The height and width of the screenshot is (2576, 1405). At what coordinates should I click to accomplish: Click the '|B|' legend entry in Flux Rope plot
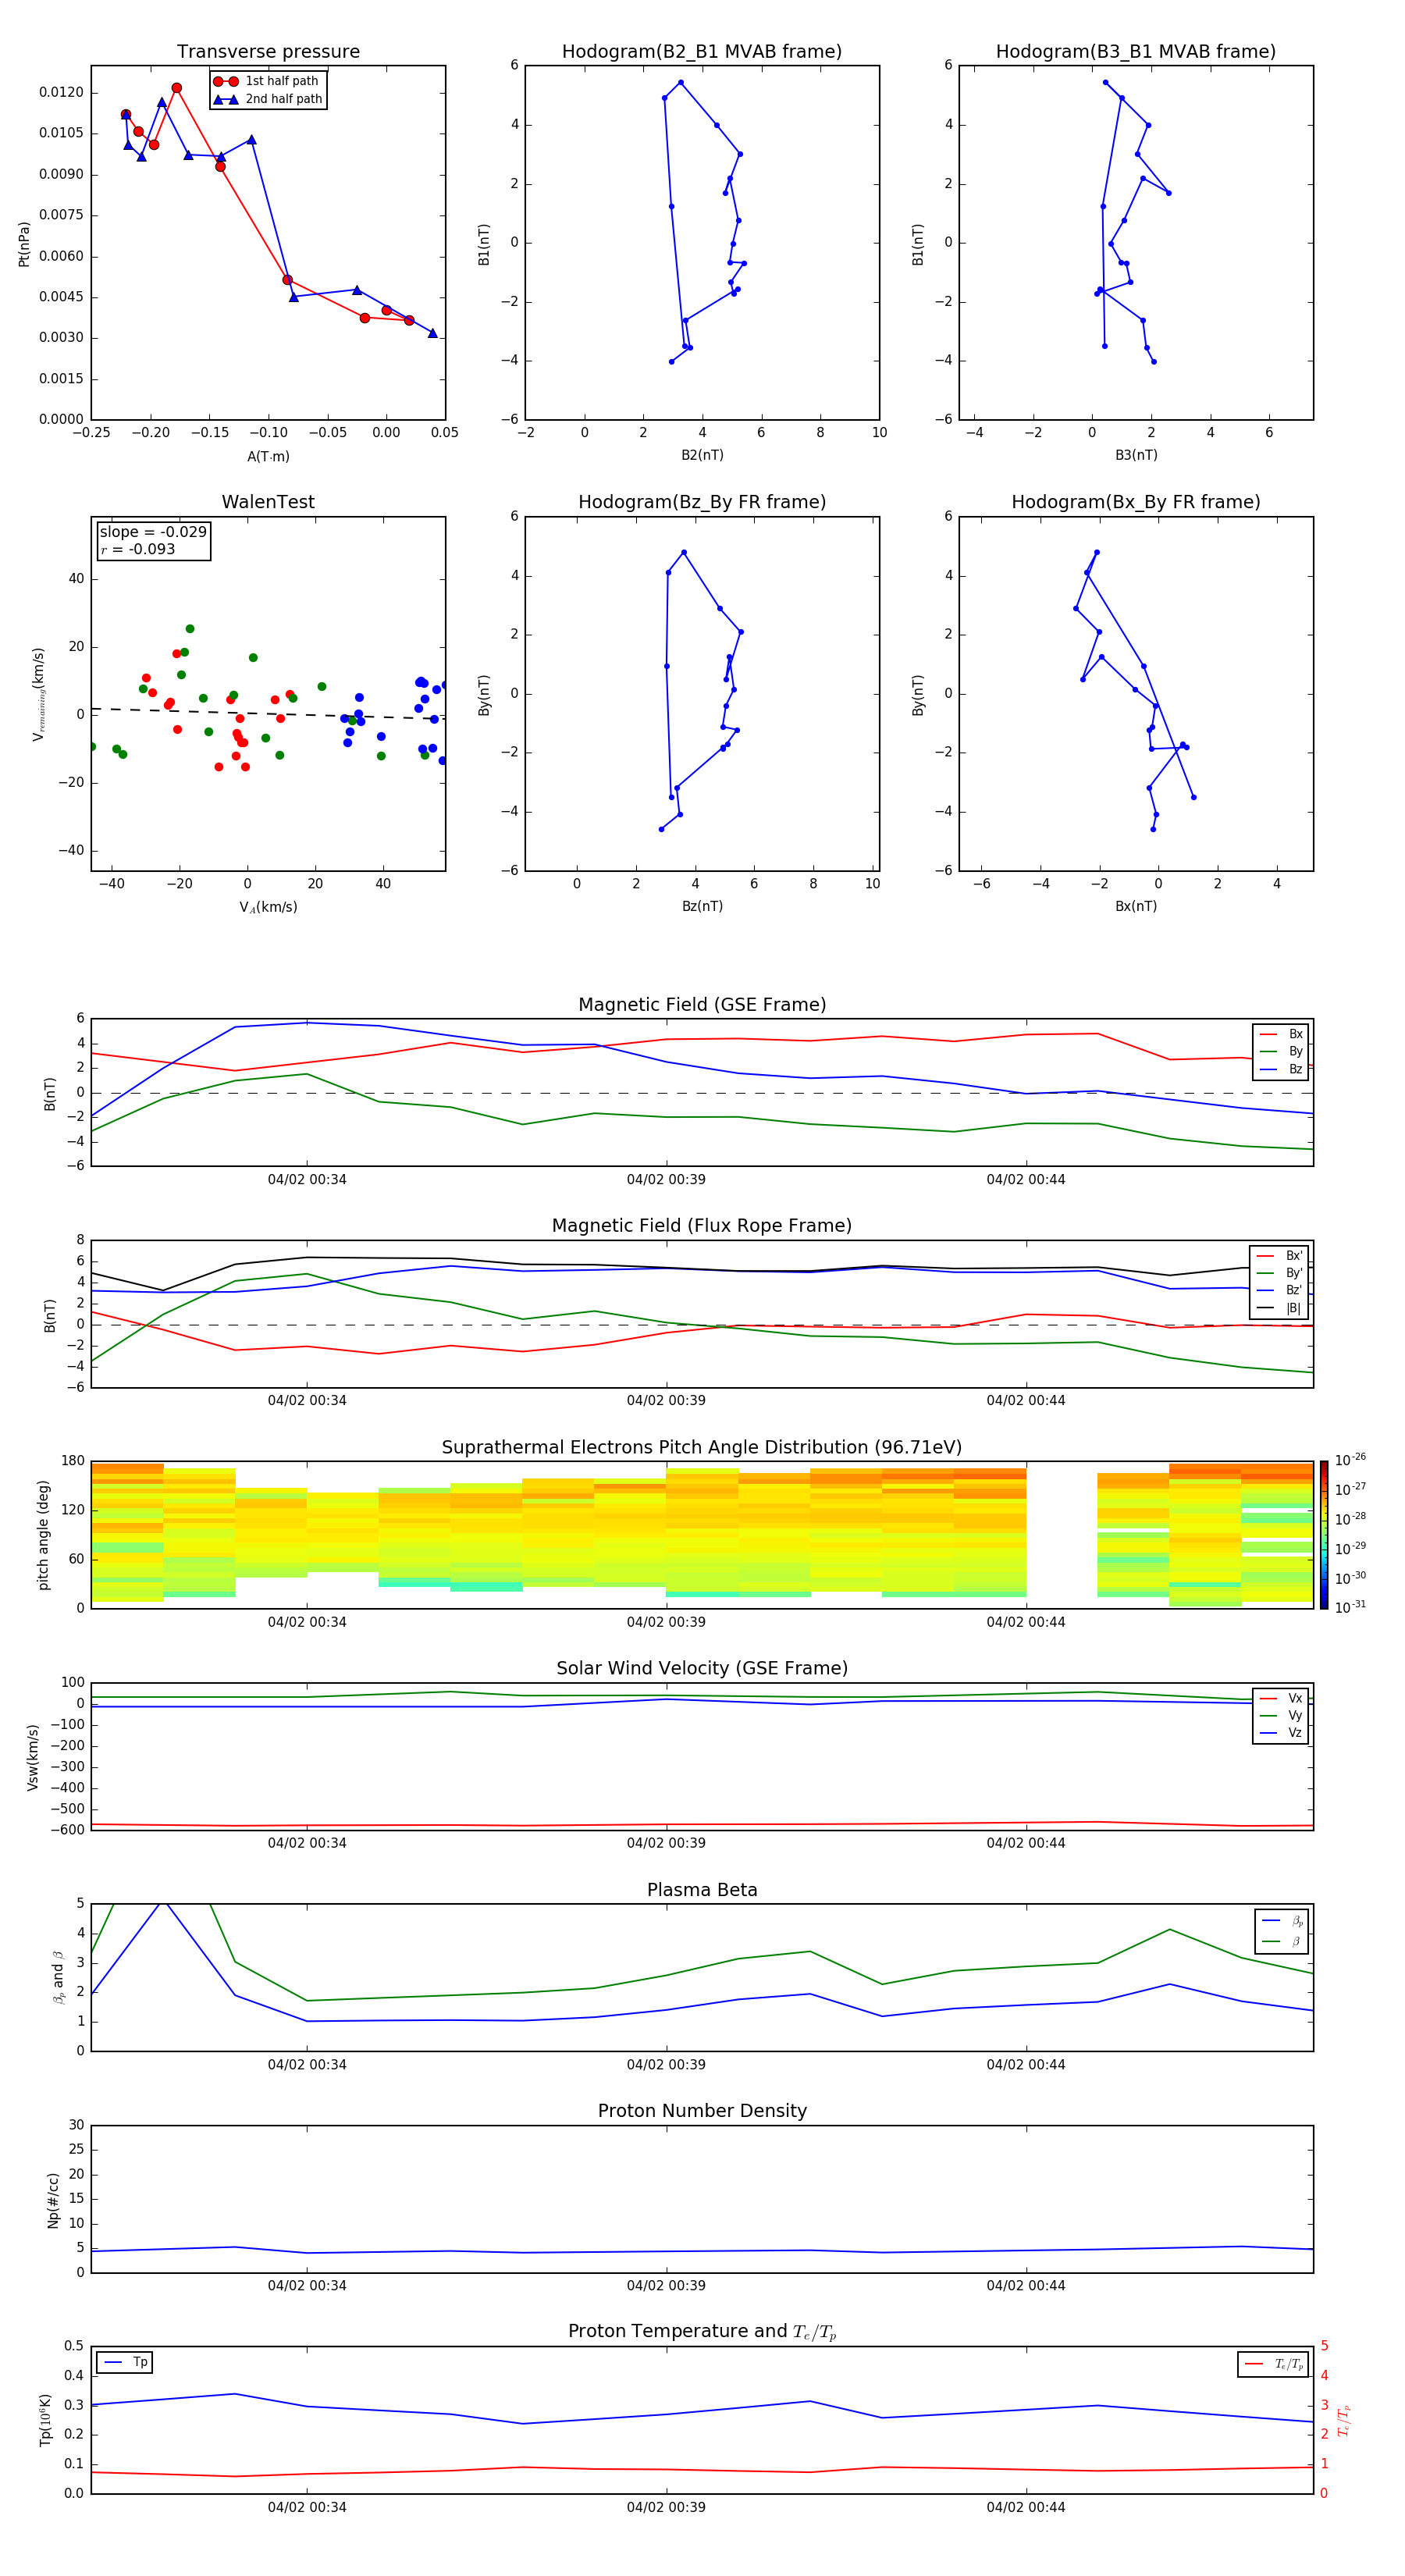click(x=1280, y=1308)
